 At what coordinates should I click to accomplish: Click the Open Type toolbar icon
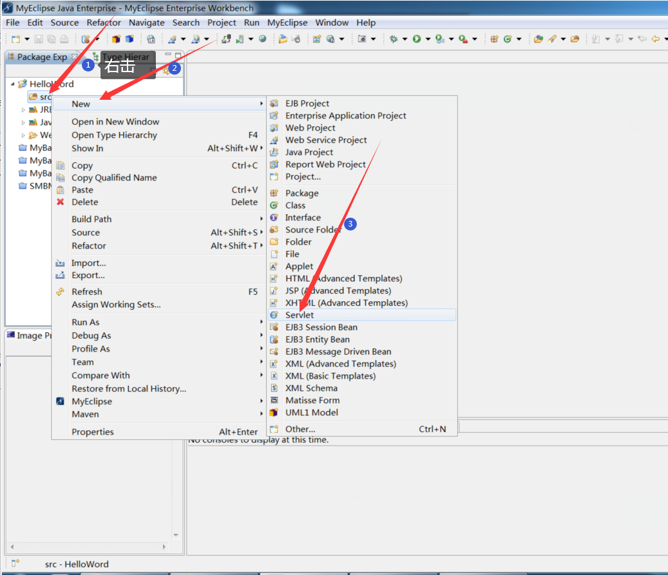click(539, 39)
